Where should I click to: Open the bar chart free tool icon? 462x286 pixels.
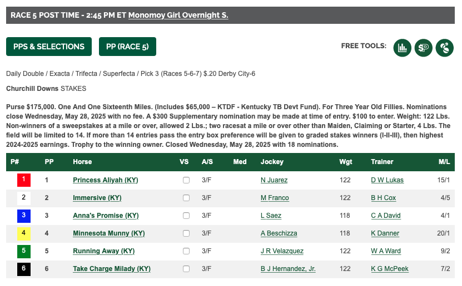(x=402, y=48)
